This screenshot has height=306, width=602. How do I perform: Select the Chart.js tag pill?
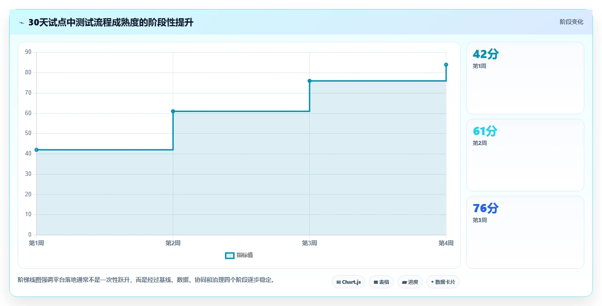coord(348,282)
